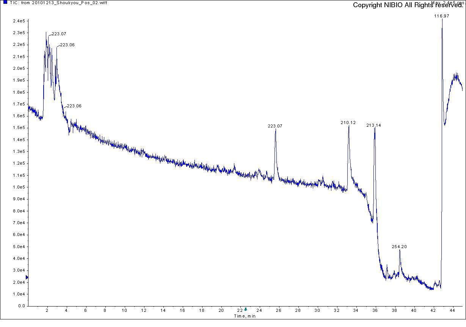The width and height of the screenshot is (466, 327).
Task: Click the 210.12 peak label
Action: pyautogui.click(x=348, y=123)
